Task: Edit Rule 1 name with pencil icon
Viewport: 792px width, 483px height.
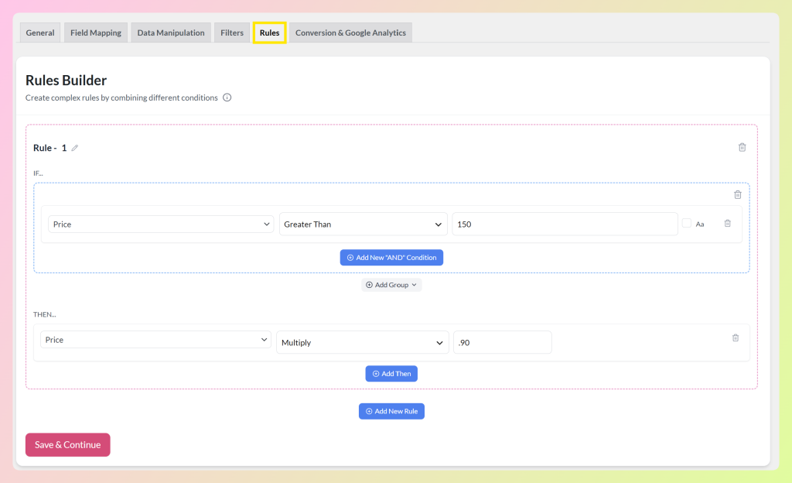Action: [x=75, y=148]
